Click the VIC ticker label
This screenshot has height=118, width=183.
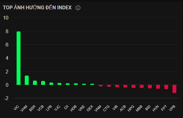point(16,107)
